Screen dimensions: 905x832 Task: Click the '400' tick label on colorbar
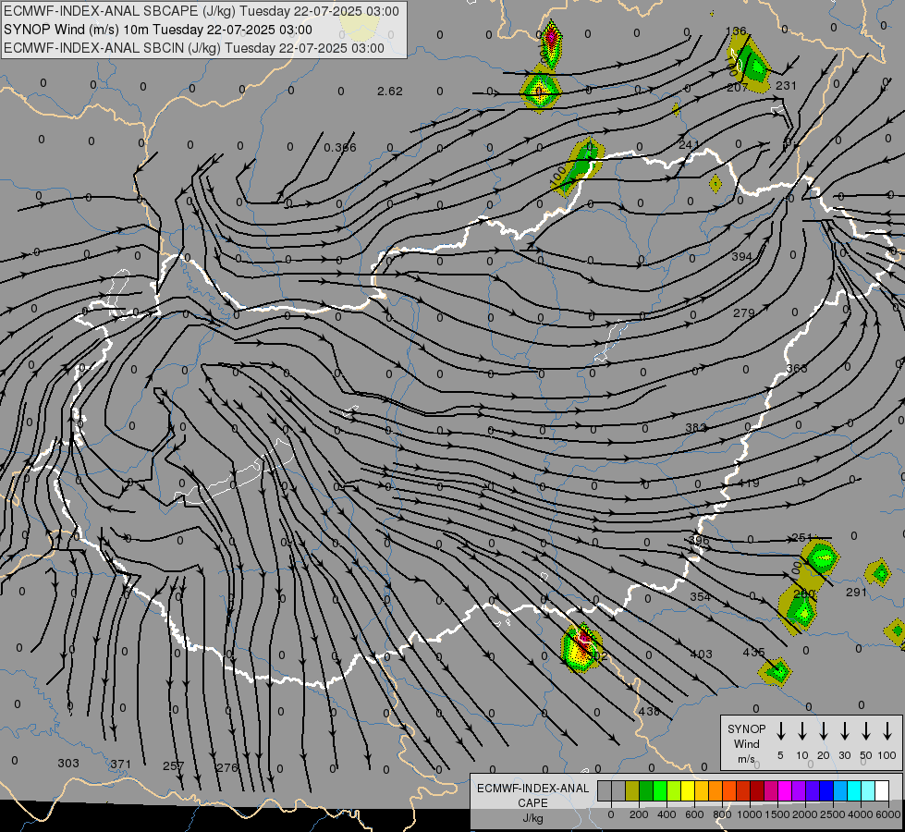667,814
